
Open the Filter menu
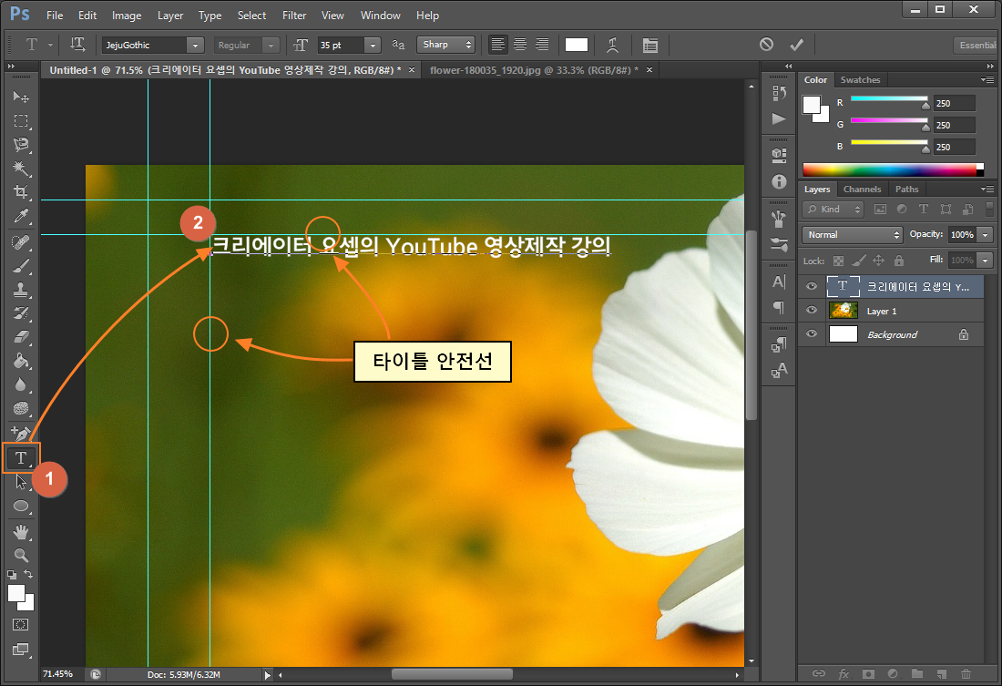[294, 15]
